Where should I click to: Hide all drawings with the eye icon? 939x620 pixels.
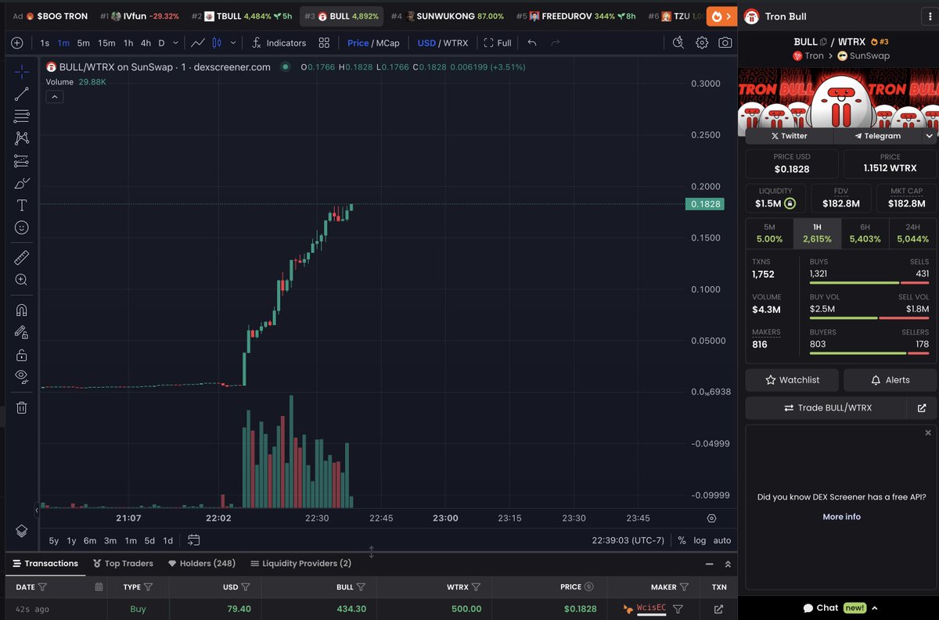point(21,375)
